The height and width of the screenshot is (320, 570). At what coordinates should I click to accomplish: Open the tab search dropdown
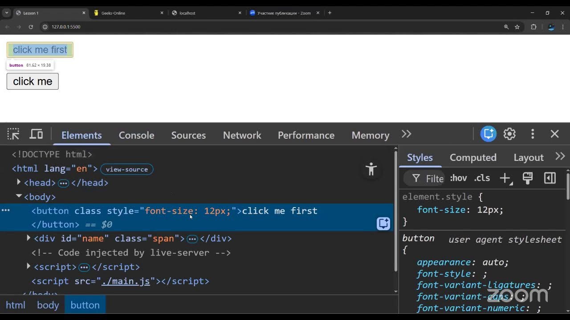click(6, 13)
